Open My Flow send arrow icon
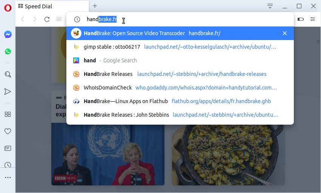The height and width of the screenshot is (193, 321). coord(8,91)
